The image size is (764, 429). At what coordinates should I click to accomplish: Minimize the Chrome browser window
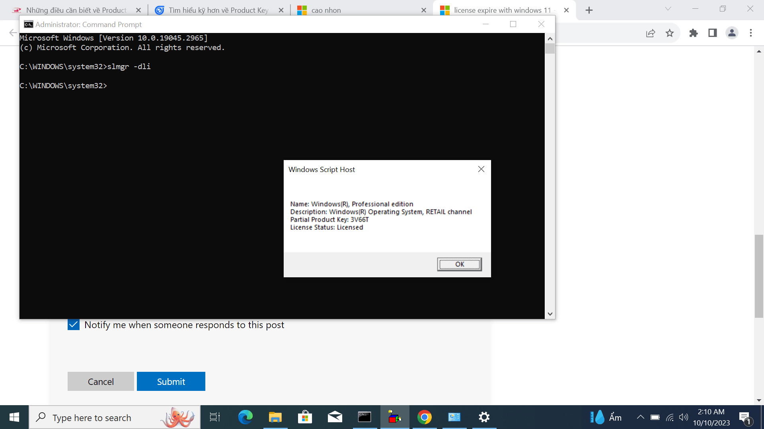[696, 9]
